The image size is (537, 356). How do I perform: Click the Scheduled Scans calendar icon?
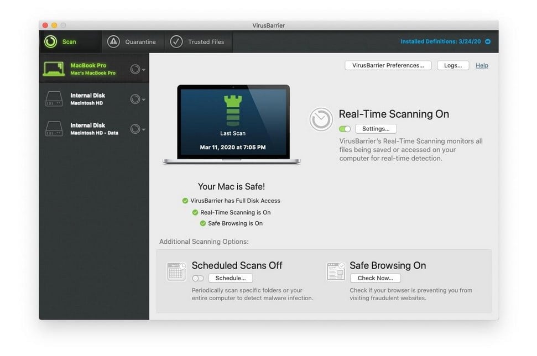[x=176, y=271]
